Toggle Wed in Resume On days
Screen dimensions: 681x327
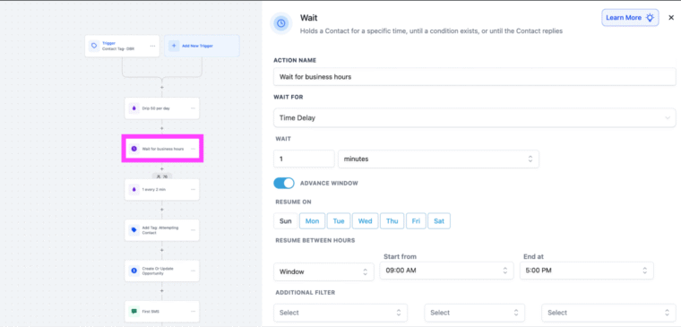click(366, 221)
